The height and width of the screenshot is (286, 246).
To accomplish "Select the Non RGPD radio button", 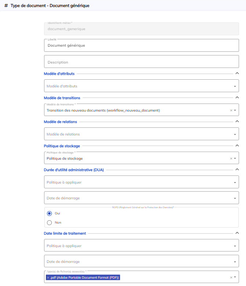I will 50,222.
